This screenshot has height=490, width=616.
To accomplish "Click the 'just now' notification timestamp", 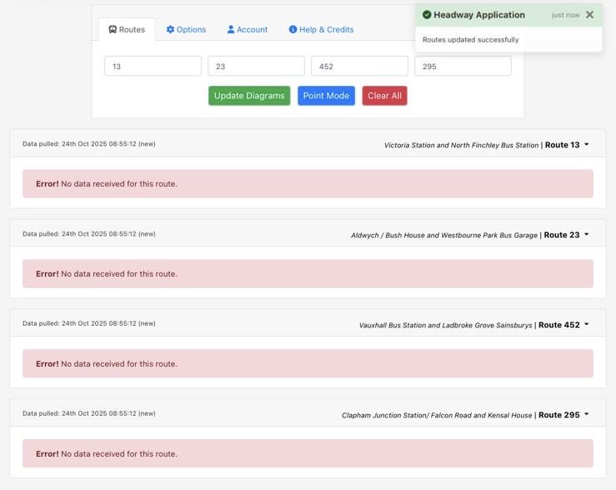I will (x=565, y=15).
